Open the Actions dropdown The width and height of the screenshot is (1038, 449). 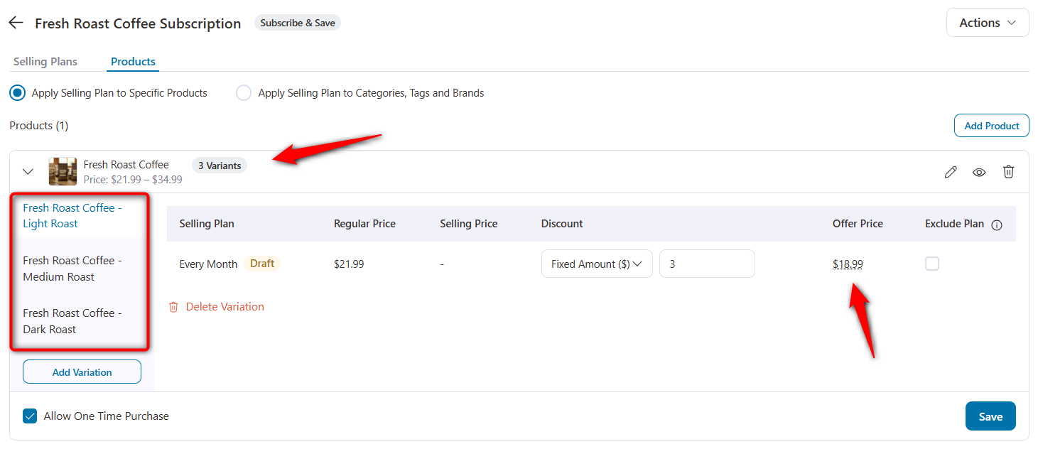click(x=987, y=22)
